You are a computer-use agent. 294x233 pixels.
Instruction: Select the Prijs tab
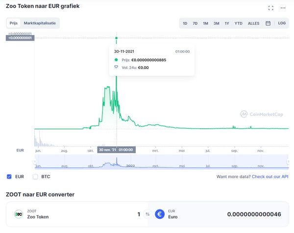[14, 23]
